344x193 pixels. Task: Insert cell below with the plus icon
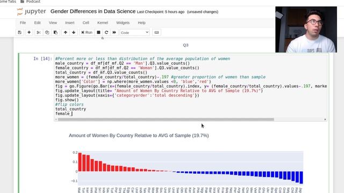pyautogui.click(x=29, y=32)
